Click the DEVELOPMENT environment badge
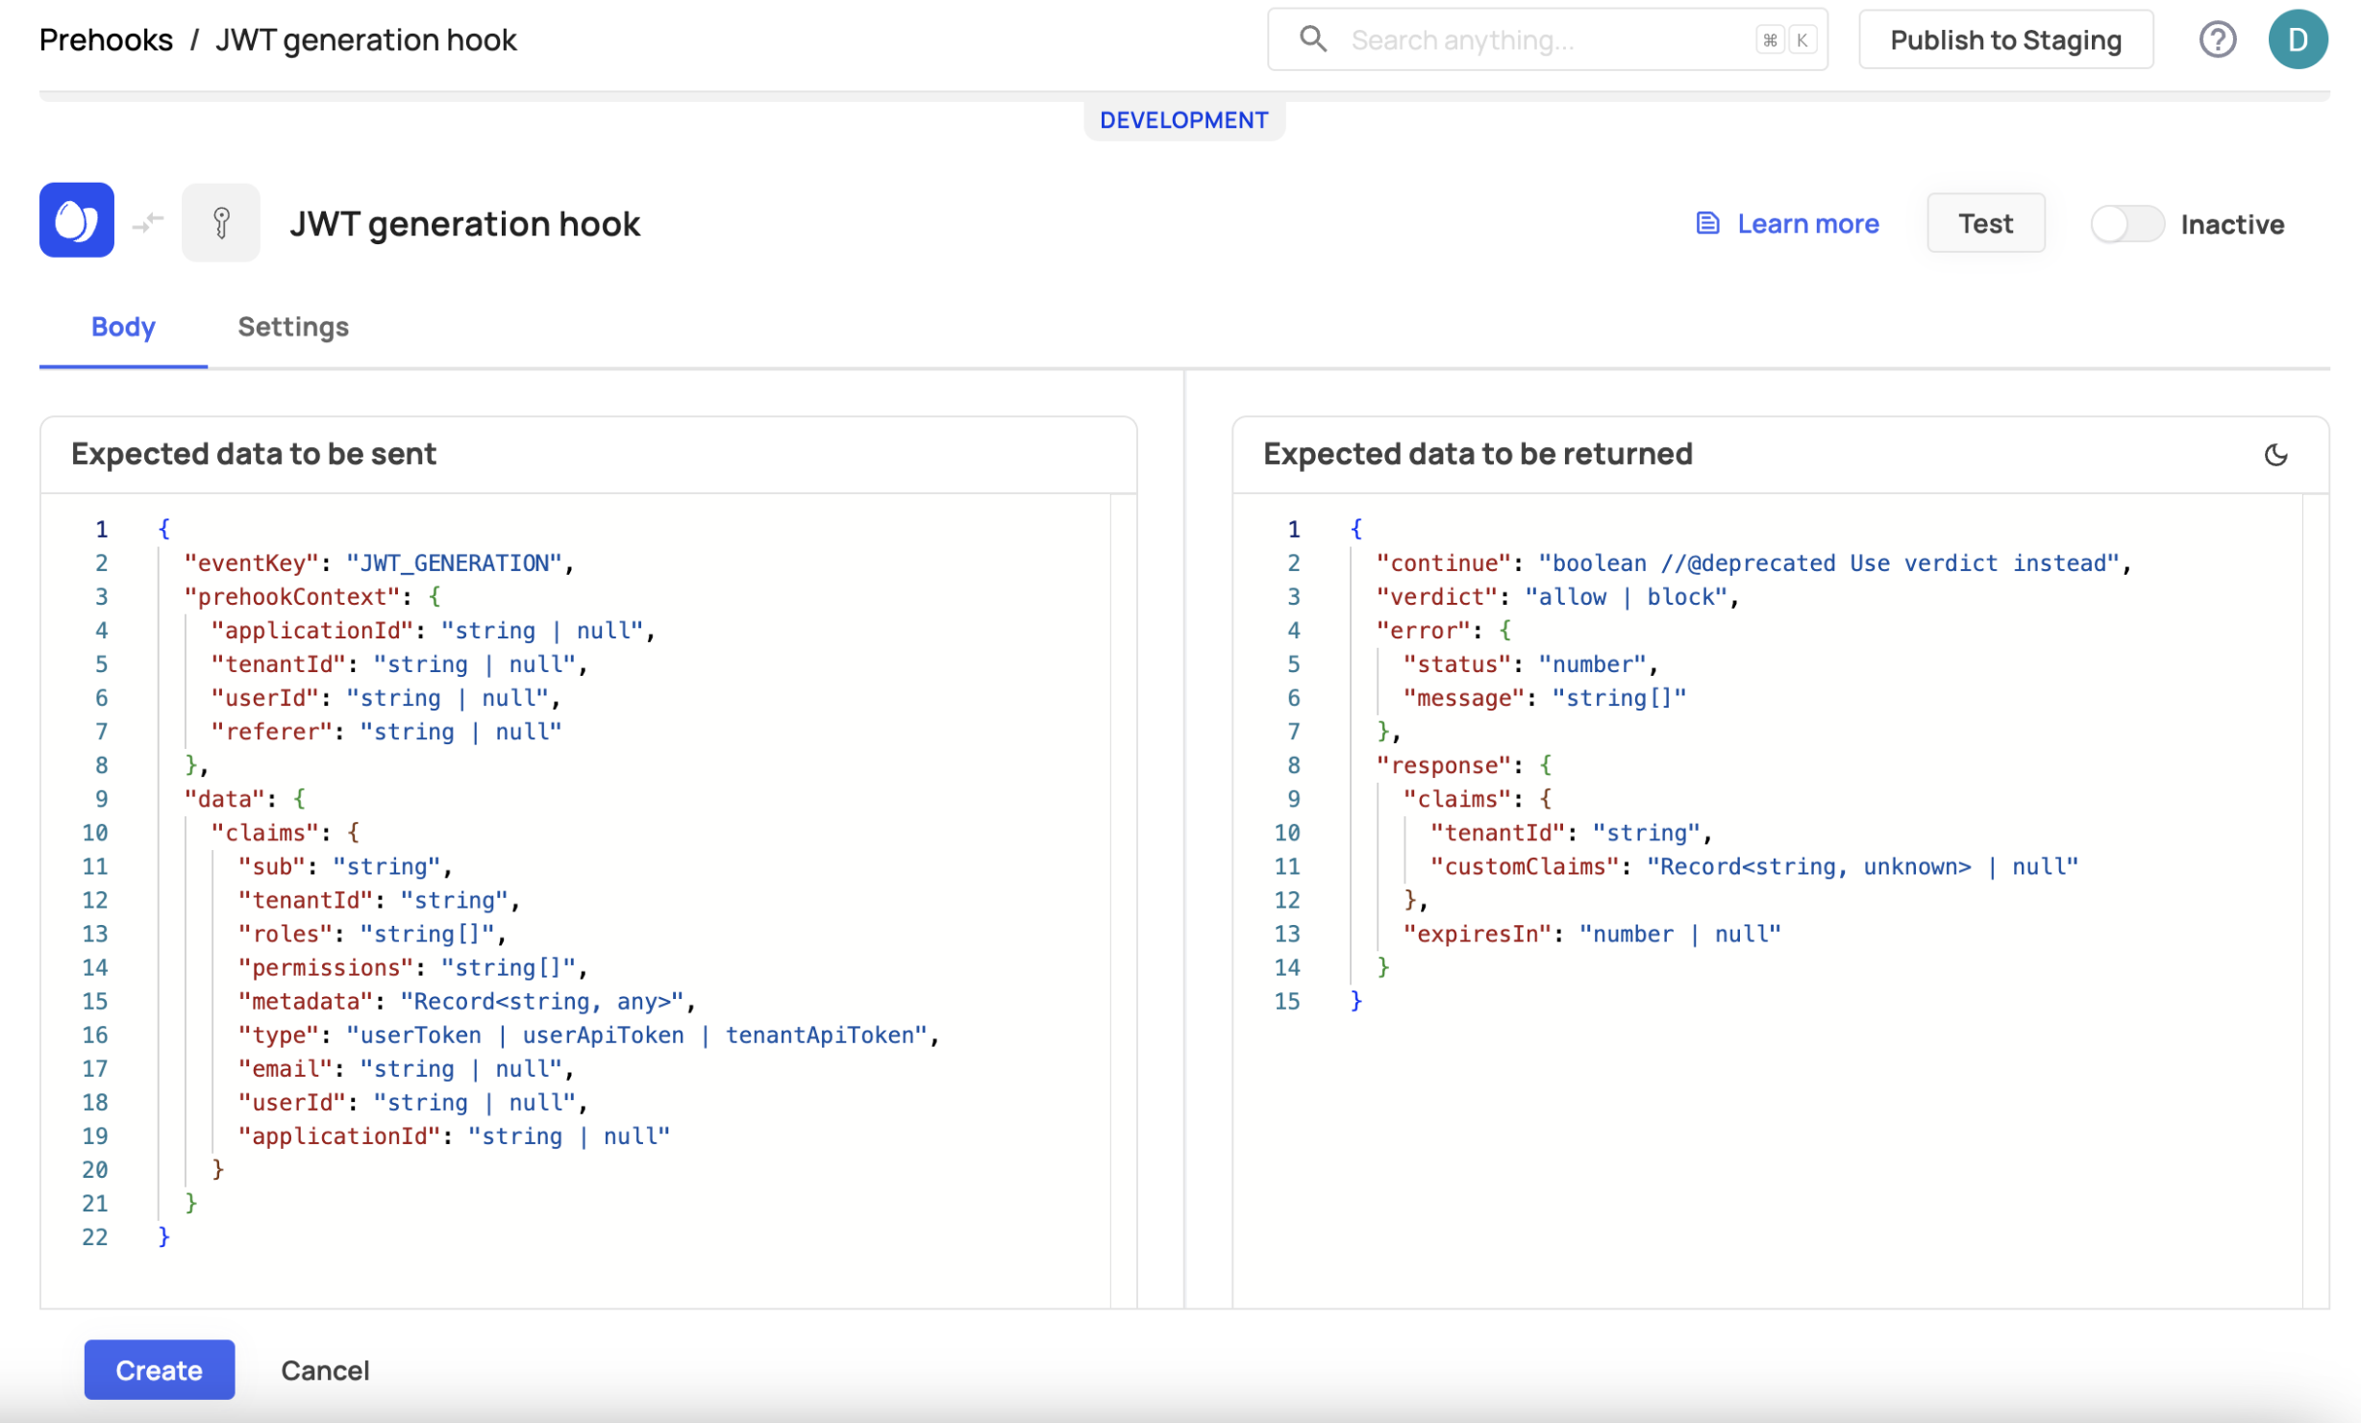Image resolution: width=2361 pixels, height=1423 pixels. [x=1183, y=120]
